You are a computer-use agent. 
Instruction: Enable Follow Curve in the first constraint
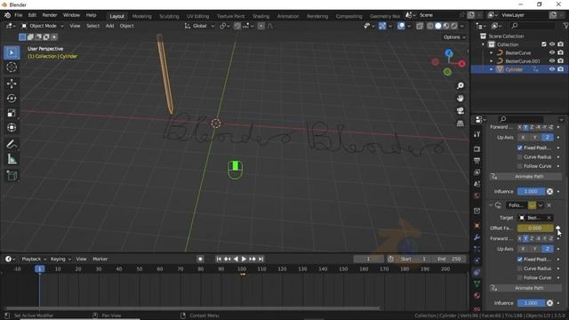[x=519, y=166]
